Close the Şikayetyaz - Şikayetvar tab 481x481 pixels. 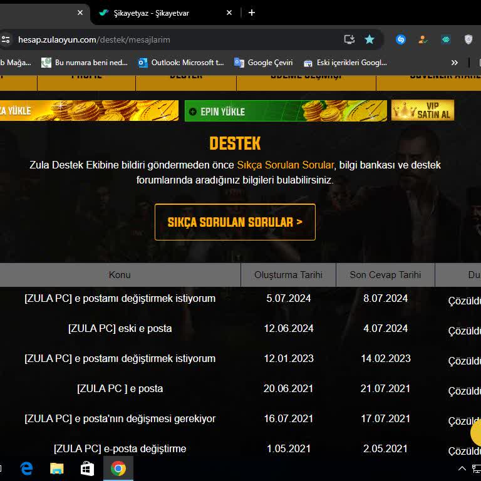point(229,13)
